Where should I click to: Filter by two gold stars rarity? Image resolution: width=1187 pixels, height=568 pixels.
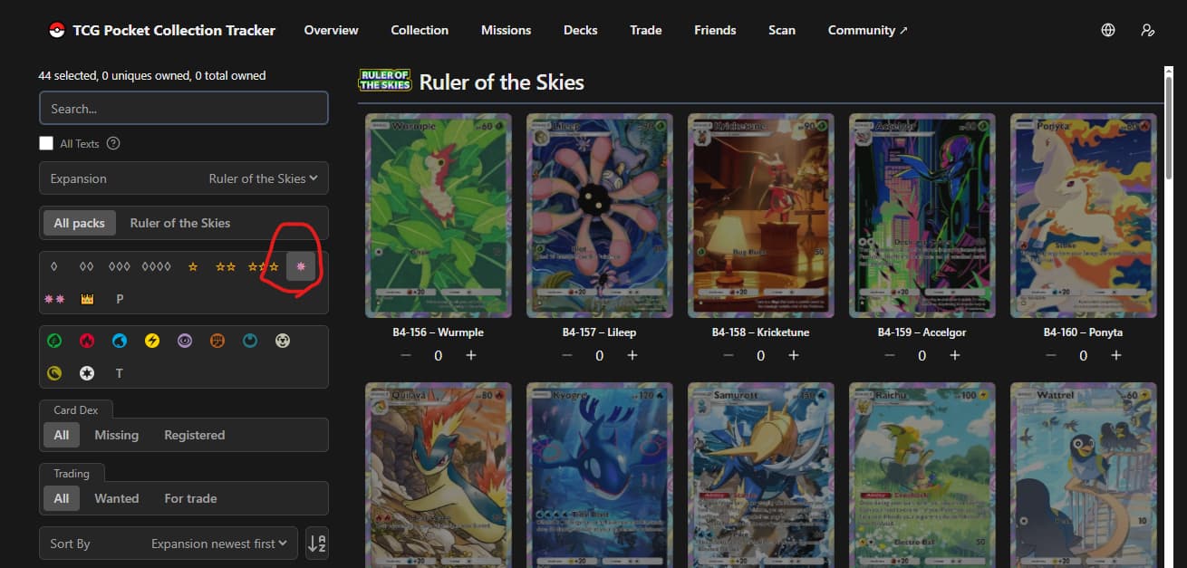(x=226, y=266)
